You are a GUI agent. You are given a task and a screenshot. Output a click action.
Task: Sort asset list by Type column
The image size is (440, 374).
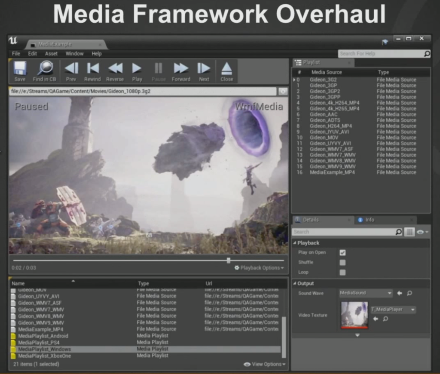[144, 284]
